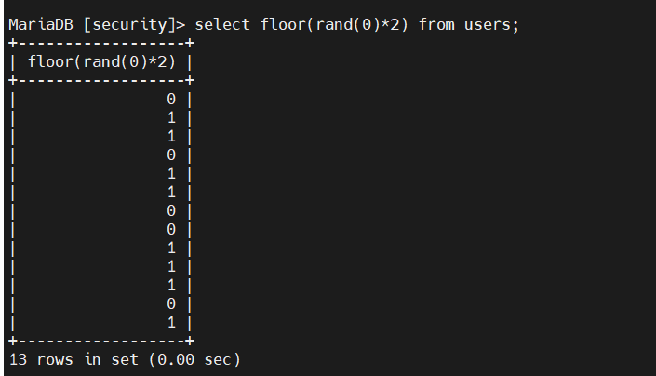Click the second result row value 1

point(171,117)
